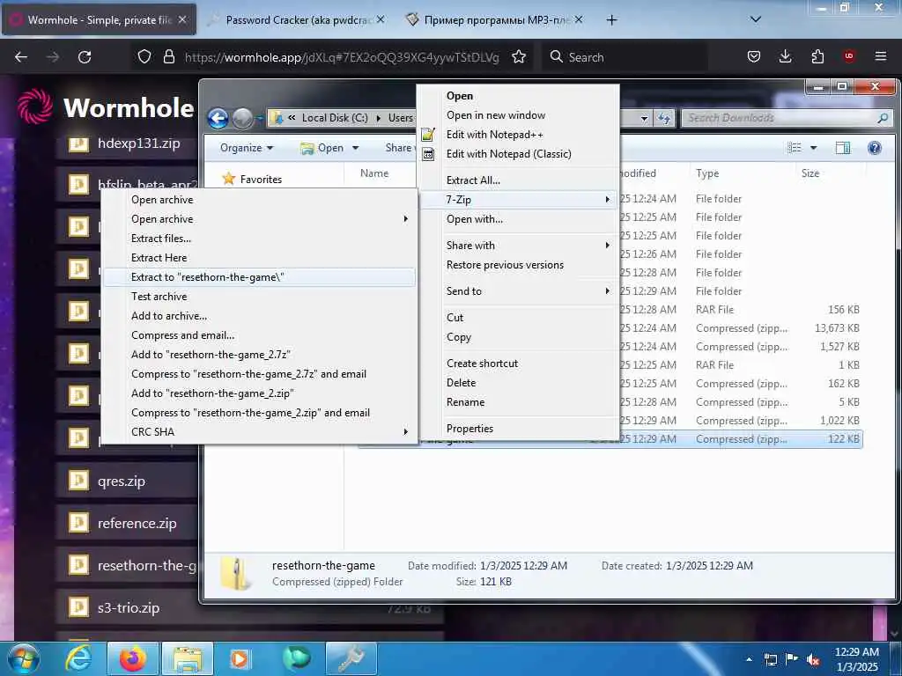902x676 pixels.
Task: Open the Organize menu
Action: click(247, 148)
